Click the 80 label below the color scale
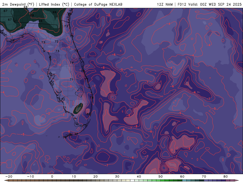243x182 pixels. coord(226,177)
